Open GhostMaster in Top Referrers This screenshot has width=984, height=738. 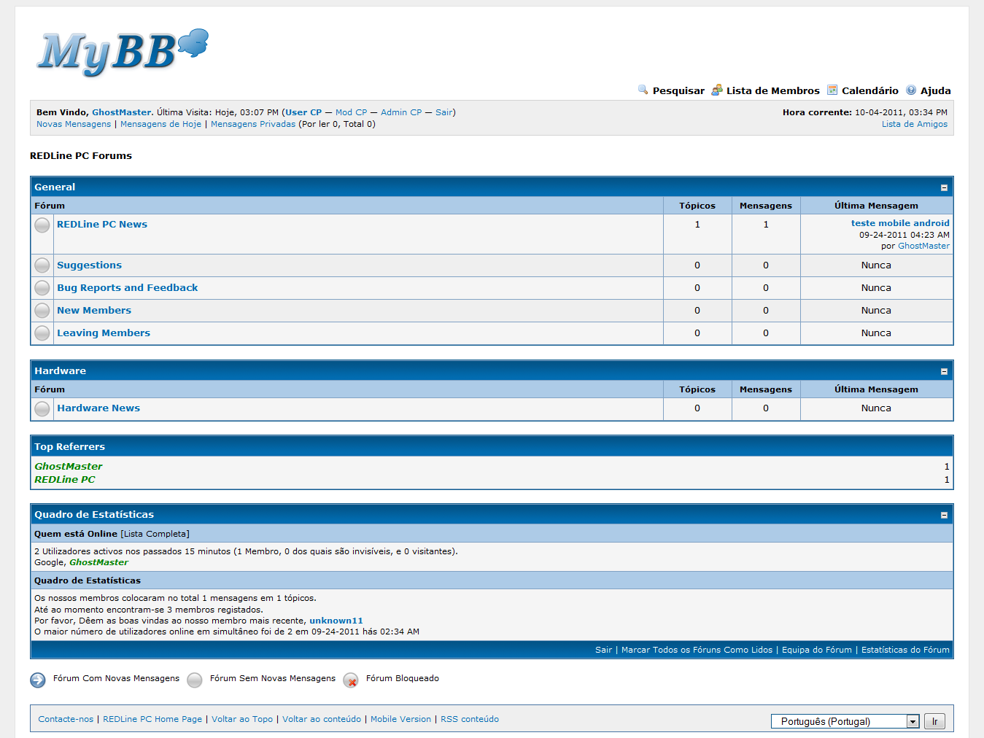[x=69, y=466]
